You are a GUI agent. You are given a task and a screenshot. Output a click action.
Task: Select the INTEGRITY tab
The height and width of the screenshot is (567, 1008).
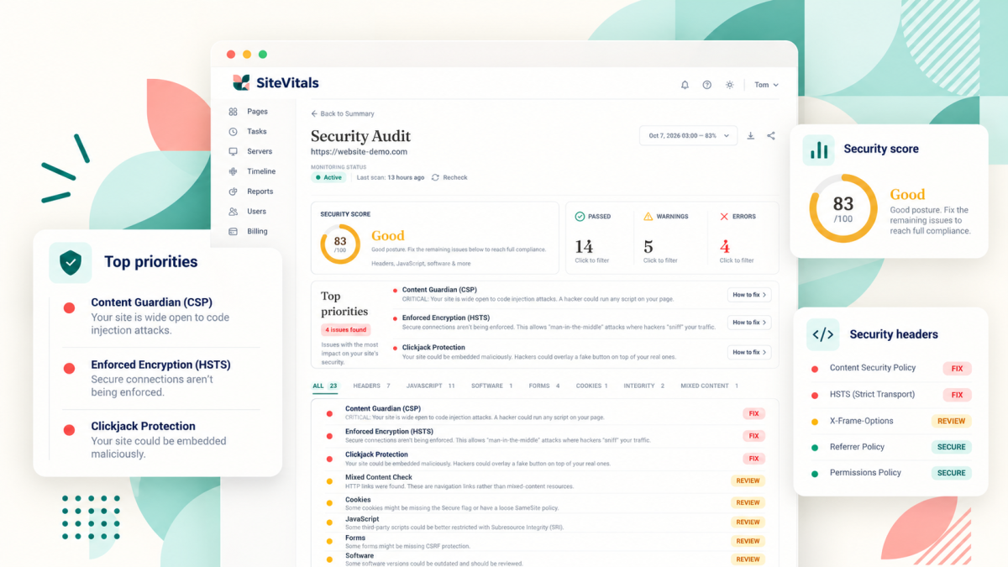(x=643, y=386)
